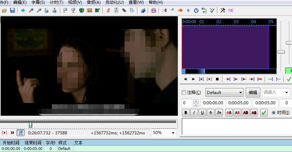Pause the video playback
The width and height of the screenshot is (292, 152).
tap(12, 133)
